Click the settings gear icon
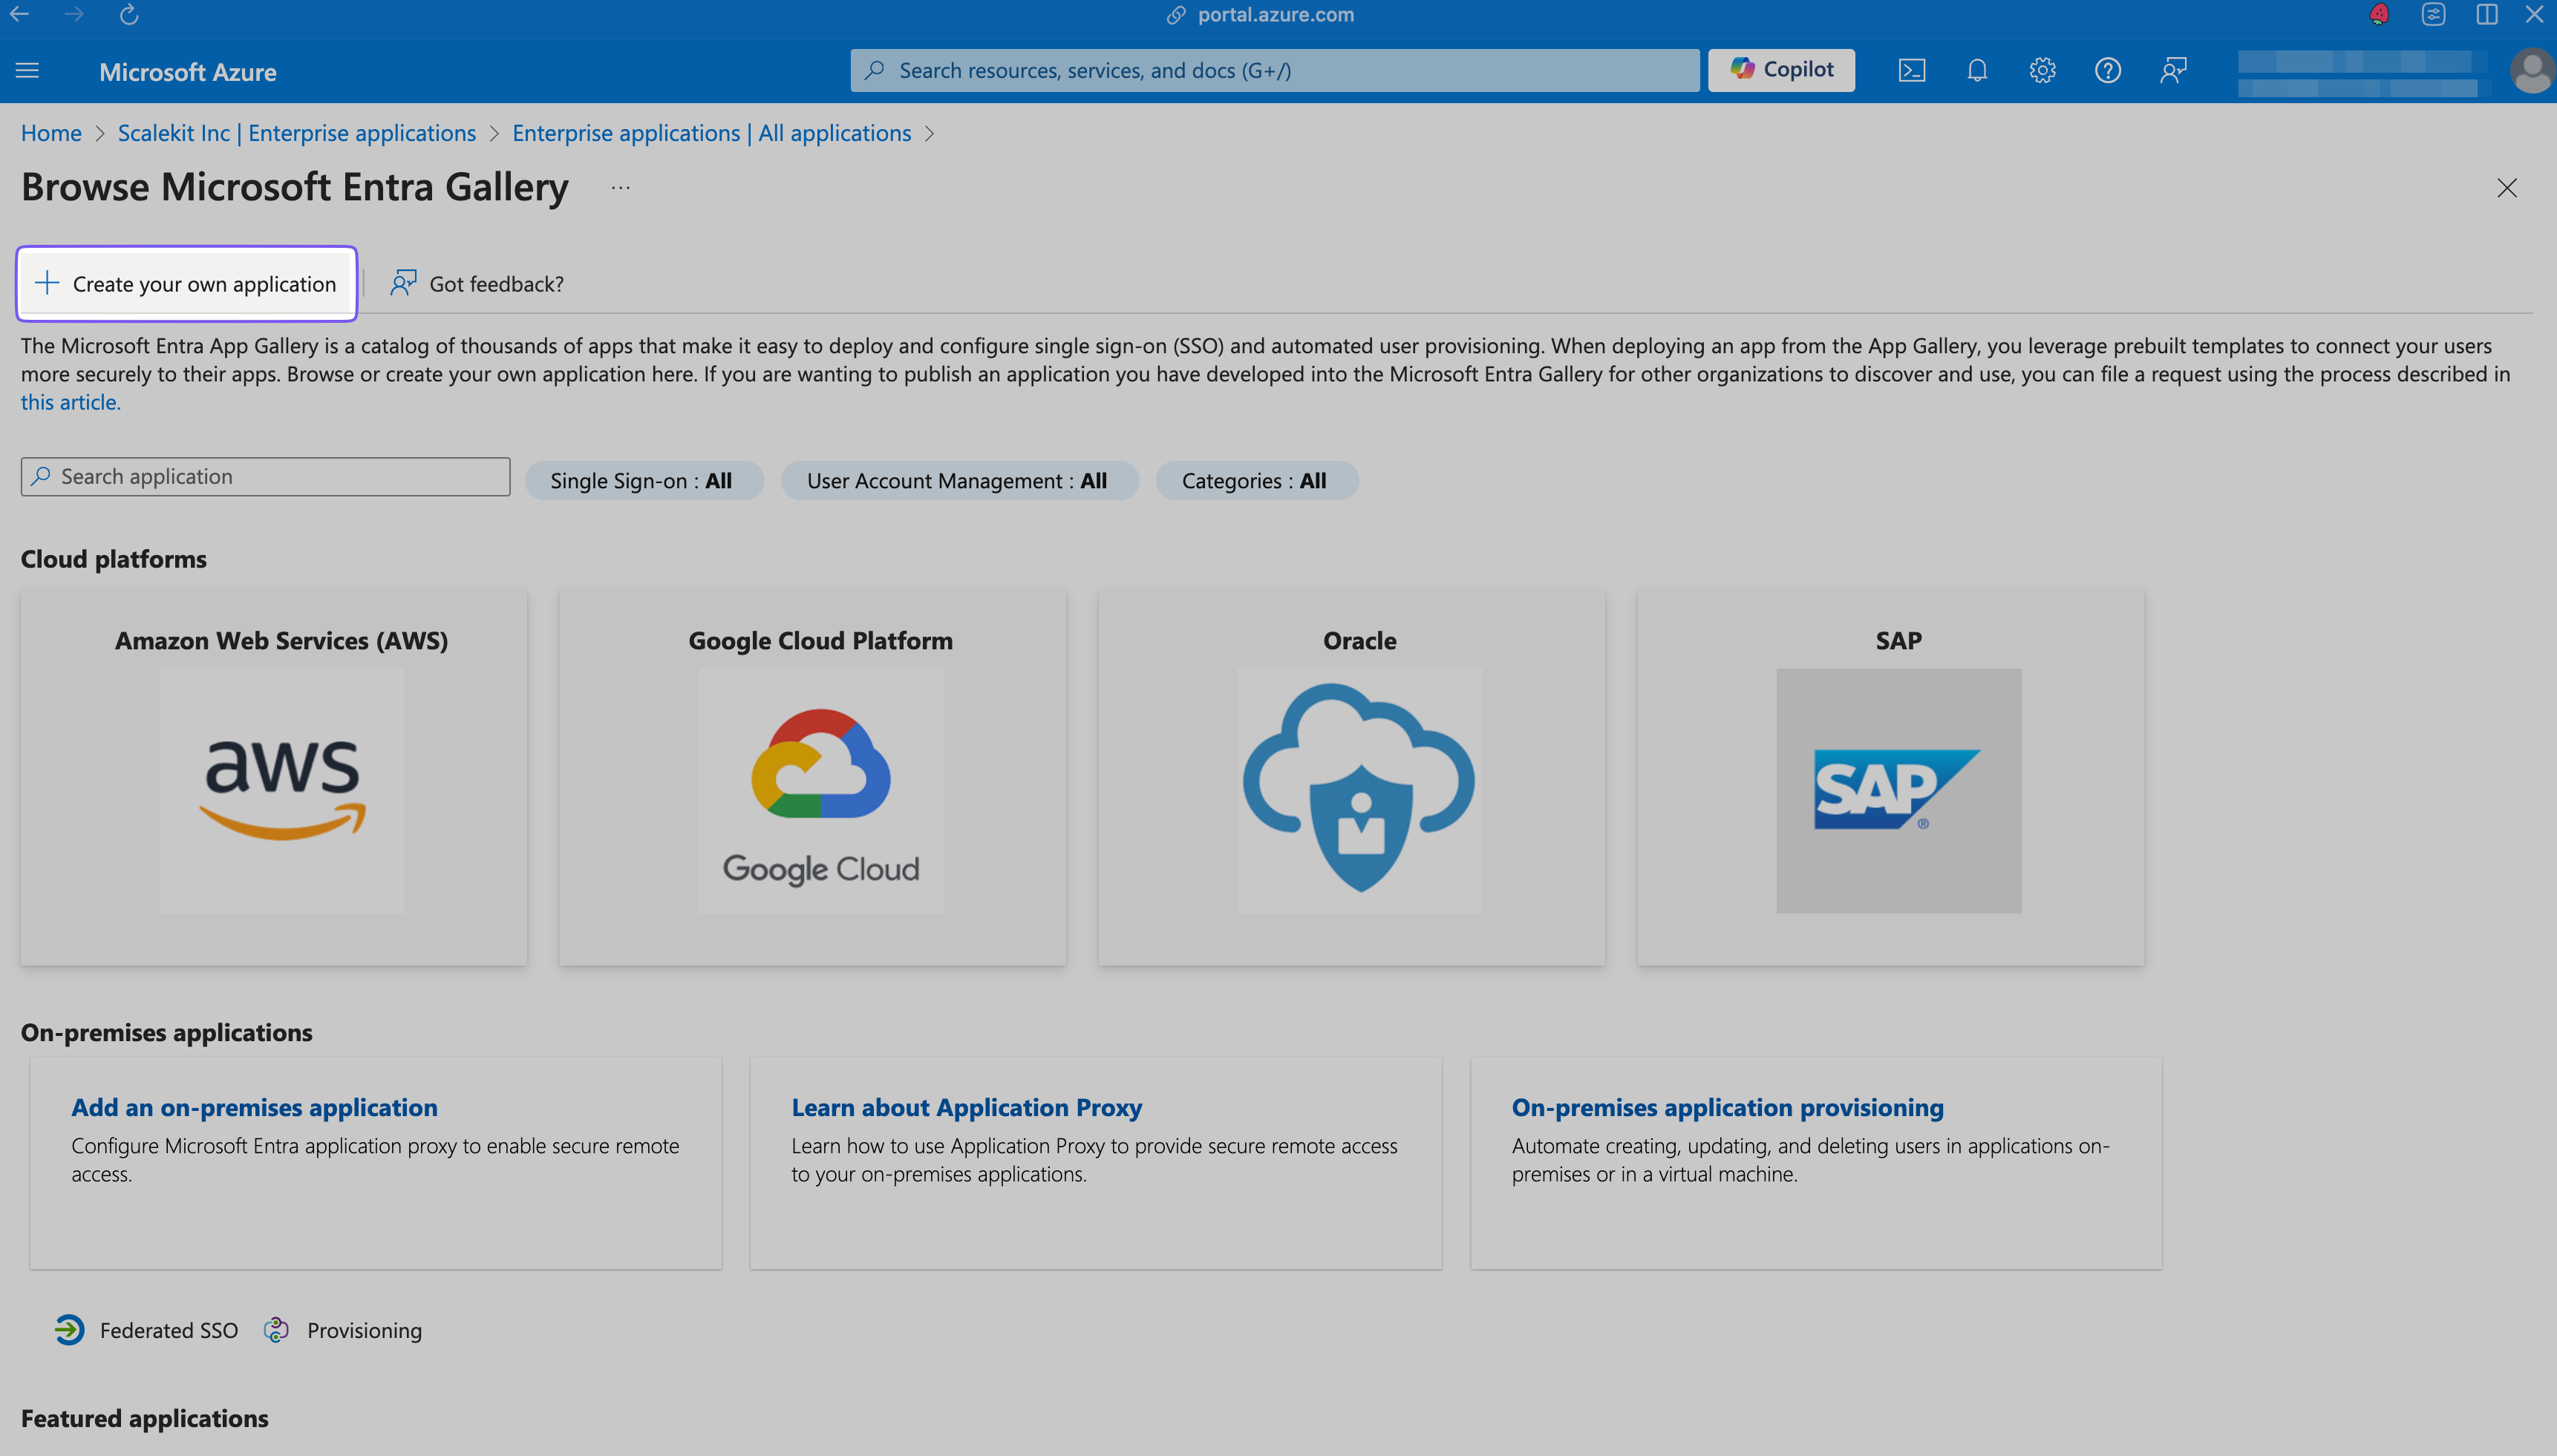The image size is (2557, 1456). click(2041, 70)
